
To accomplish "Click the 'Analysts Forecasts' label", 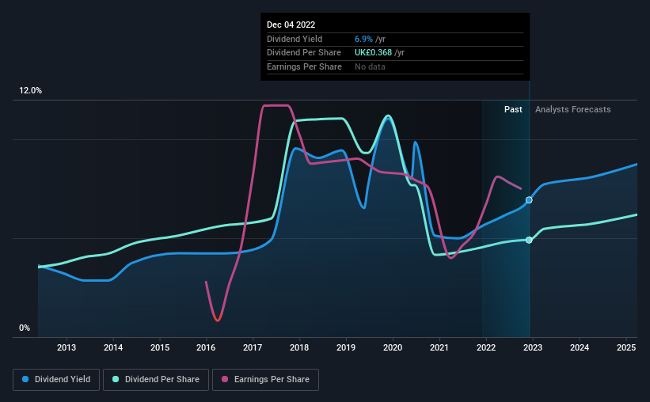I will (573, 109).
